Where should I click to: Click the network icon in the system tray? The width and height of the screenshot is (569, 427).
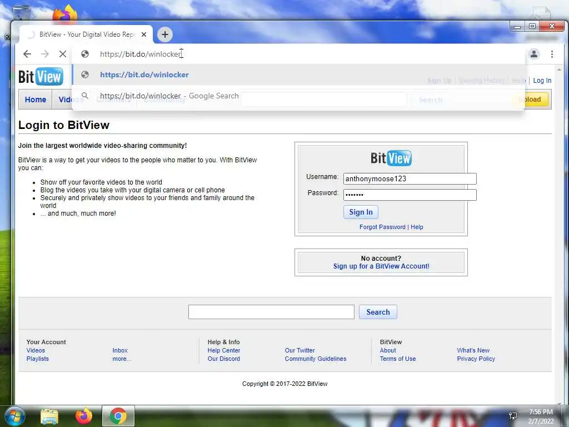pyautogui.click(x=513, y=416)
